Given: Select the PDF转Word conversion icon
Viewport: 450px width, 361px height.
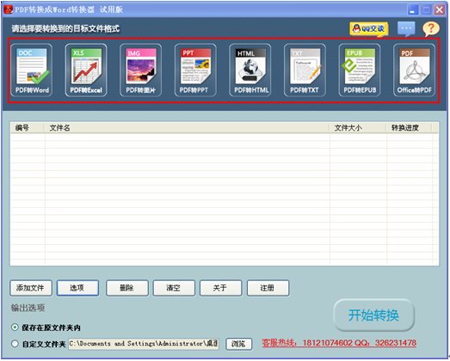Looking at the screenshot, I should tap(32, 70).
